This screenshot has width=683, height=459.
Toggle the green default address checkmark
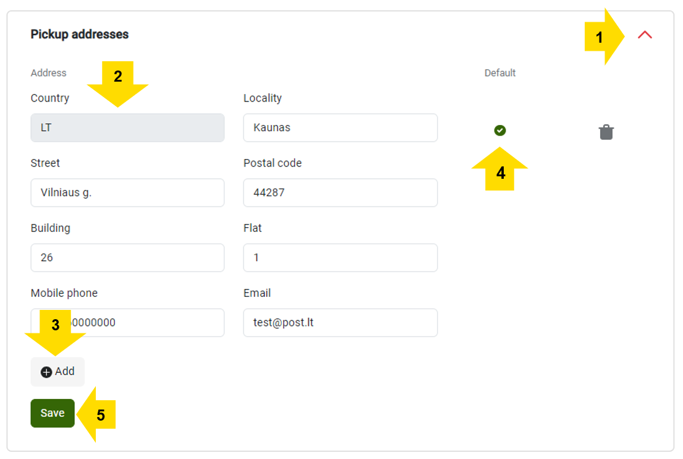499,131
